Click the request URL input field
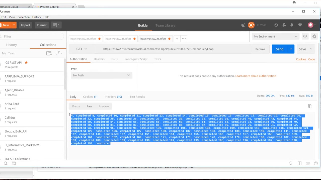 (x=173, y=49)
